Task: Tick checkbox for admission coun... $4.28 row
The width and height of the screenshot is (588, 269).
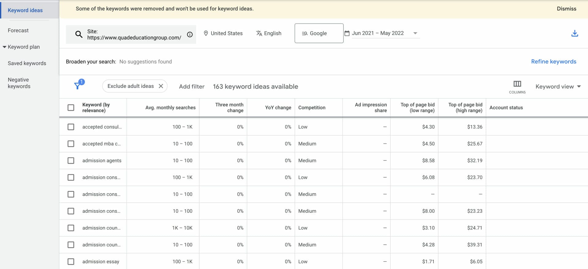Action: [71, 245]
